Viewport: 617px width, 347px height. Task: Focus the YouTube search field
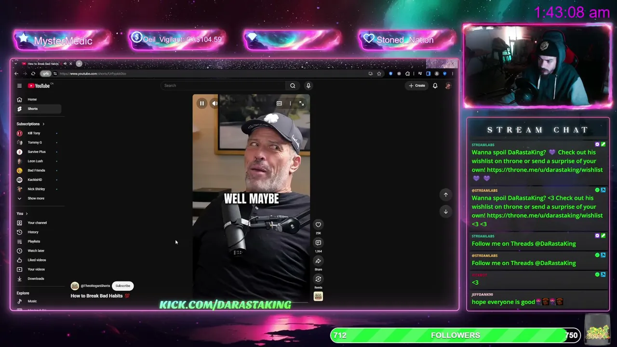click(x=224, y=86)
